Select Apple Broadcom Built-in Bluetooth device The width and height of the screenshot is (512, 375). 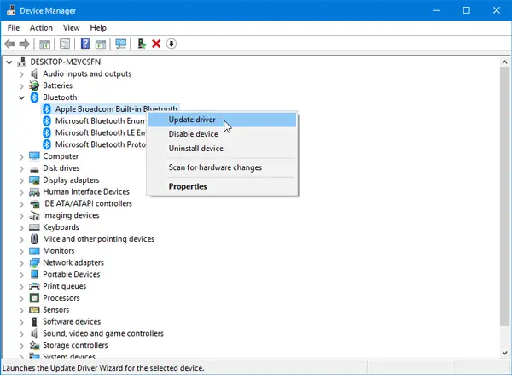click(x=110, y=108)
